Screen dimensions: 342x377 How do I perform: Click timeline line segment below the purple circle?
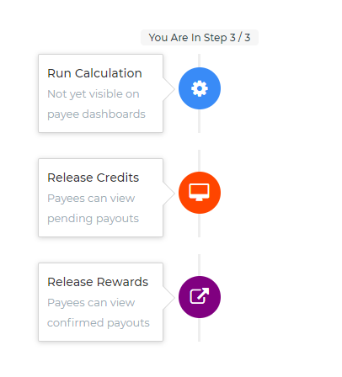point(199,330)
